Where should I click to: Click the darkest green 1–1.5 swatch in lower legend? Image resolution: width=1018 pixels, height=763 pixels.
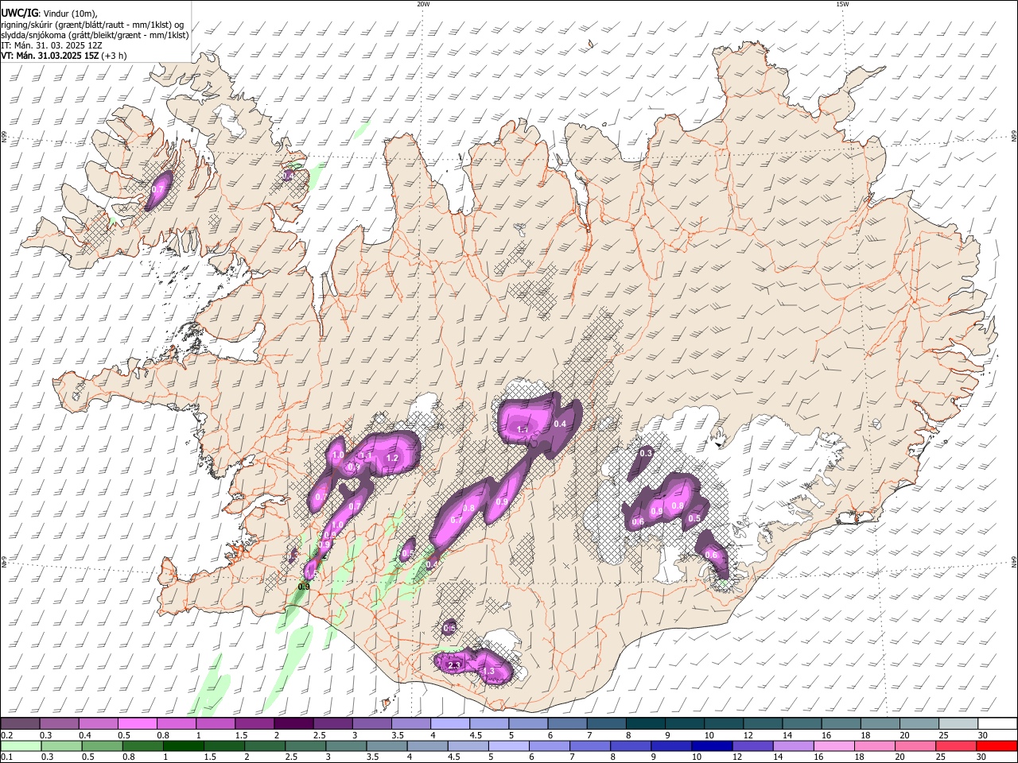(x=184, y=746)
